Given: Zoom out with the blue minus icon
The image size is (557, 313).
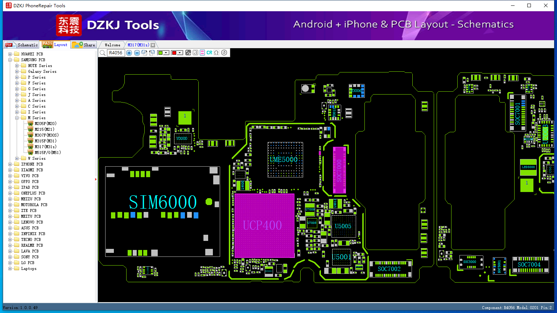Looking at the screenshot, I should pyautogui.click(x=137, y=53).
